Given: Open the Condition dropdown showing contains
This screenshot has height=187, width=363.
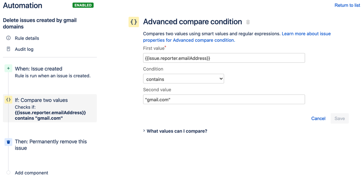Looking at the screenshot, I should click(183, 79).
